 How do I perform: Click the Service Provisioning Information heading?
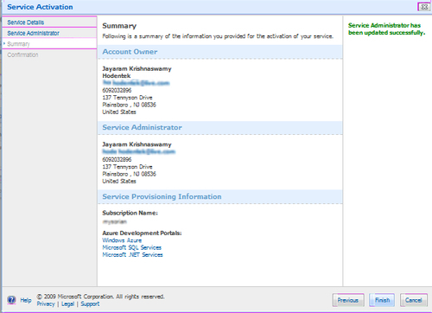click(x=162, y=196)
